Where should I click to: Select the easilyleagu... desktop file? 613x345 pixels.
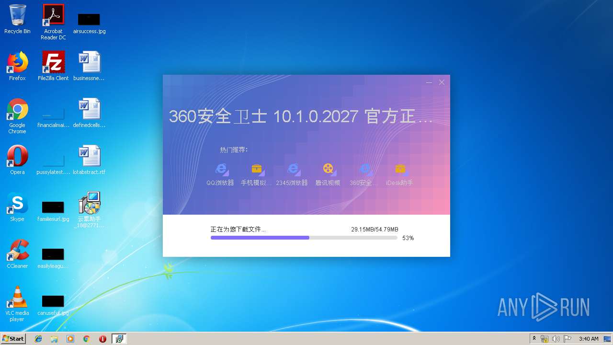[53, 258]
